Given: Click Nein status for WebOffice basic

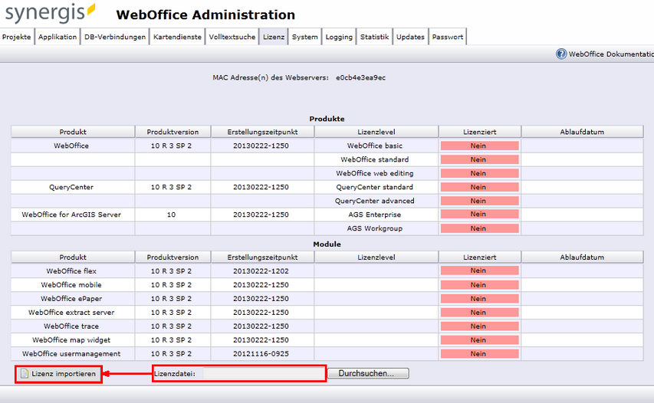Looking at the screenshot, I should pyautogui.click(x=480, y=146).
